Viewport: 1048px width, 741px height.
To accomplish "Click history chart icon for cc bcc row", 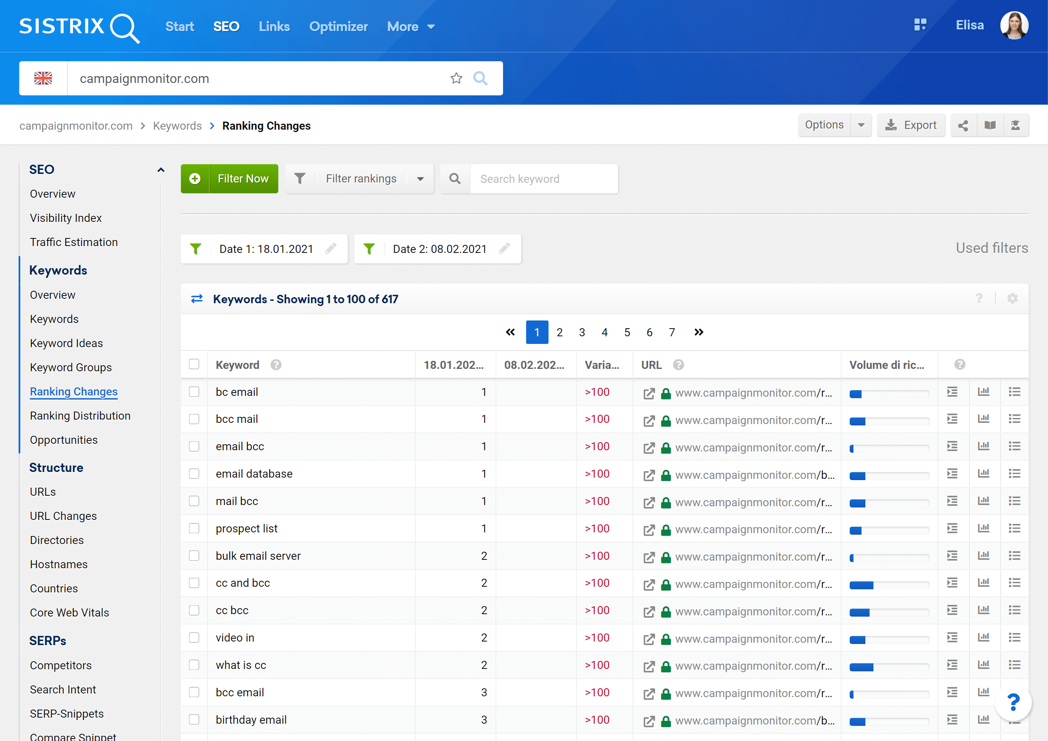I will [984, 610].
